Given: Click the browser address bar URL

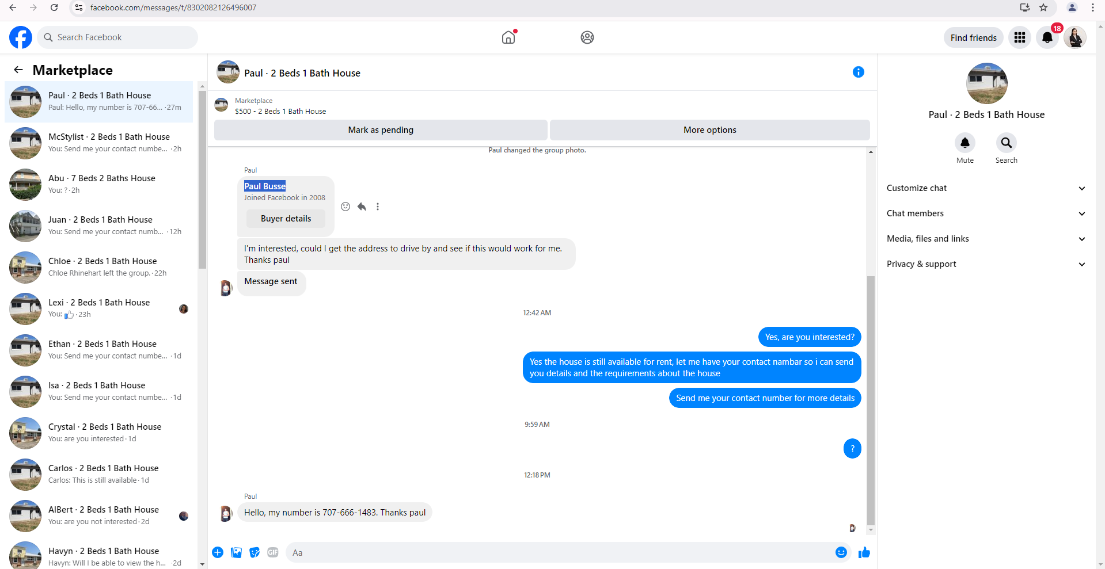Looking at the screenshot, I should pos(173,7).
